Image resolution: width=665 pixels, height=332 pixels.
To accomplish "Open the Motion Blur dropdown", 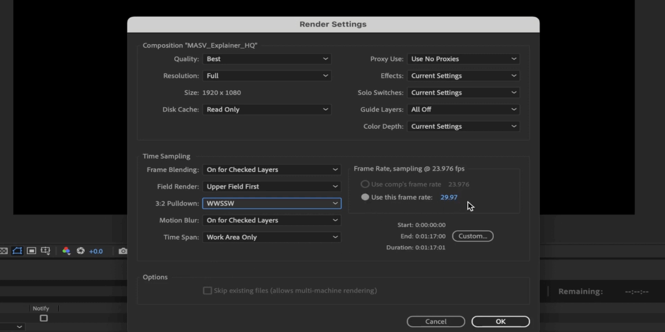I will [x=272, y=220].
